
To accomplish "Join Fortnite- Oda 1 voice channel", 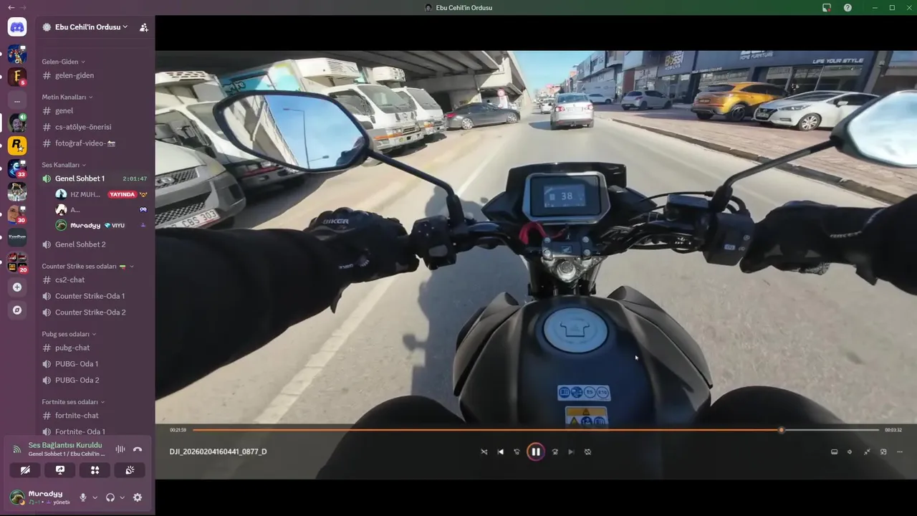I will pyautogui.click(x=95, y=431).
